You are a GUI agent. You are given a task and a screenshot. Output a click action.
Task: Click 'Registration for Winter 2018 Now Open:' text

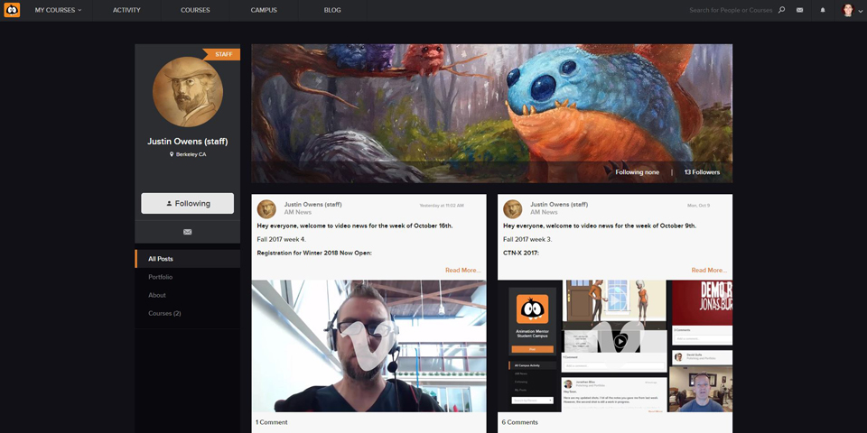tap(314, 253)
